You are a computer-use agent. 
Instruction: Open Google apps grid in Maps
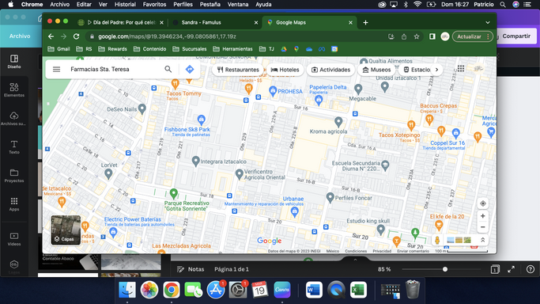(x=461, y=69)
